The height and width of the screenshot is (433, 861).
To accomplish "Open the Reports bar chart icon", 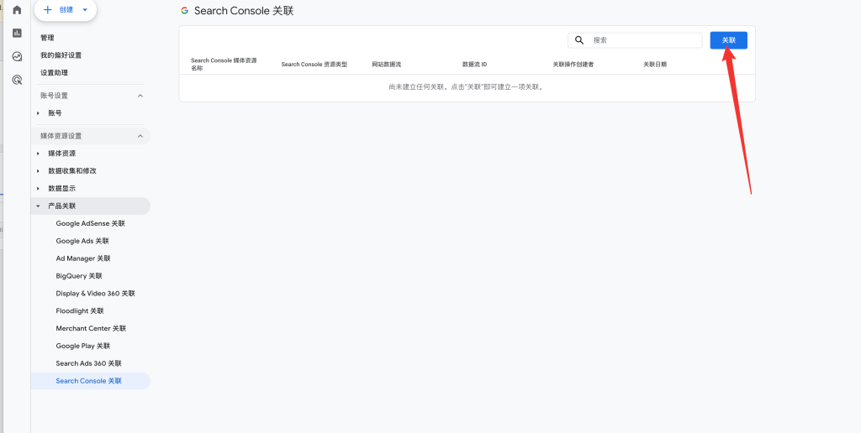I will tap(17, 33).
